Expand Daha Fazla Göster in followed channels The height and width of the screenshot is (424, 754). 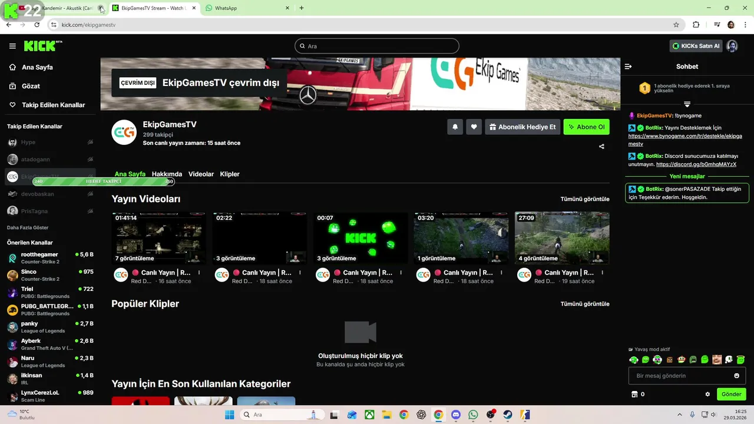(28, 227)
